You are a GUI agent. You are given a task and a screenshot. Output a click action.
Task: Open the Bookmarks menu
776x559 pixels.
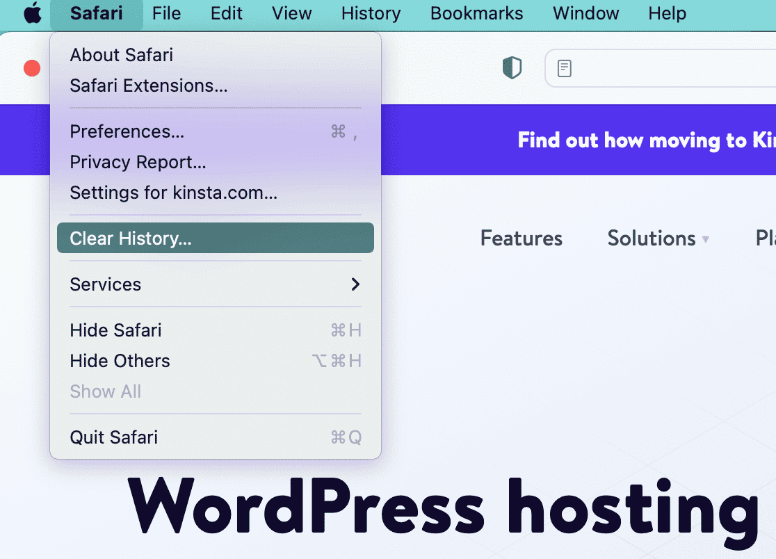(x=476, y=13)
